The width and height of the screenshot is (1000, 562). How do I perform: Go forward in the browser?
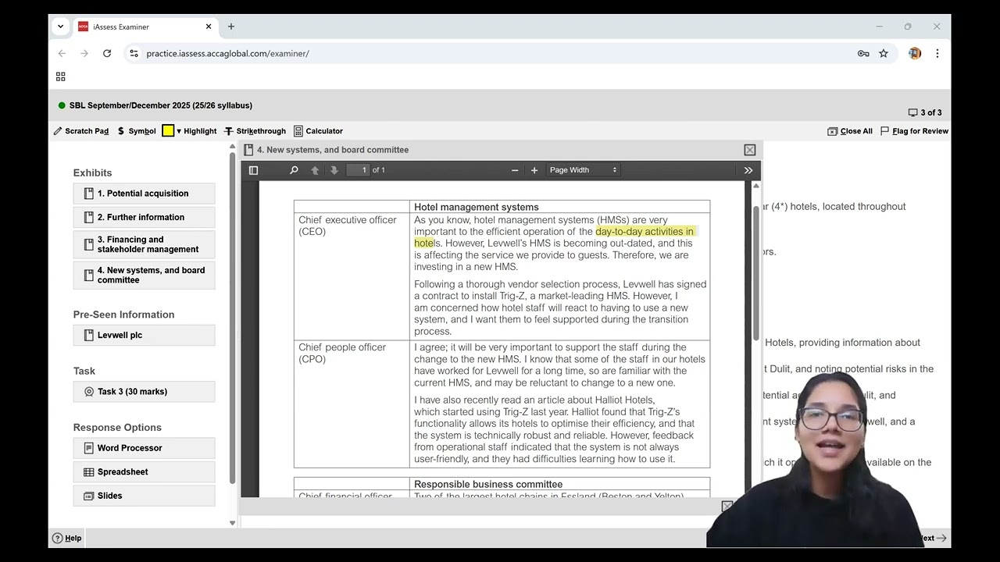(84, 53)
